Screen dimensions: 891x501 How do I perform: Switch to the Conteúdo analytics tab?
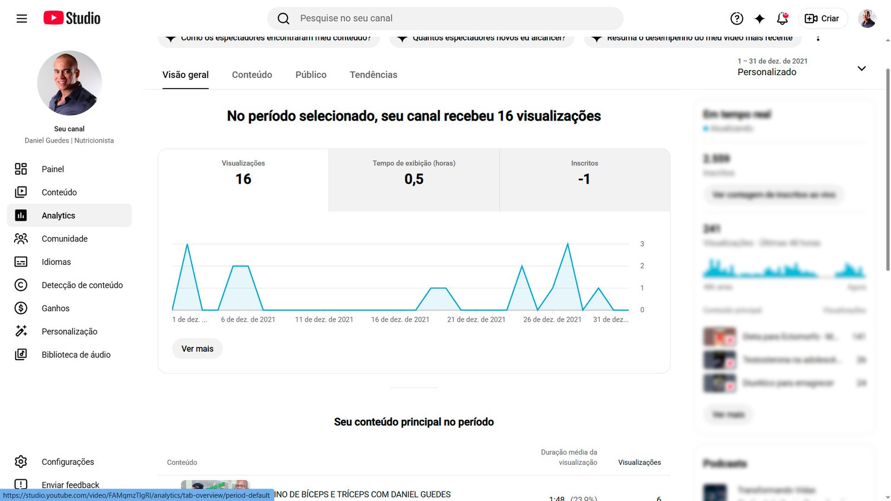[x=252, y=75]
